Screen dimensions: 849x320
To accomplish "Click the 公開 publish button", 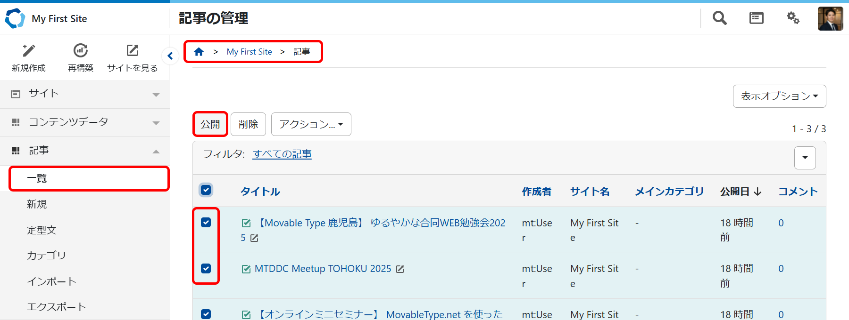I will (210, 124).
